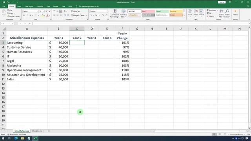251x141 pixels.
Task: Toggle Underline formatting
Action: coord(30,15)
